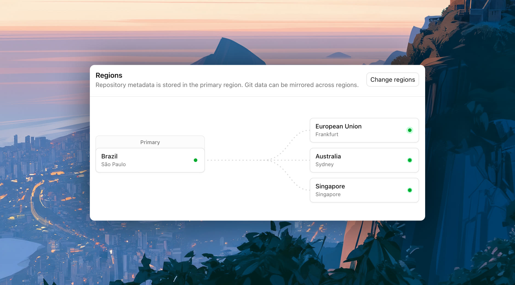Click the 'Sydney' city label
Image resolution: width=515 pixels, height=285 pixels.
[325, 164]
